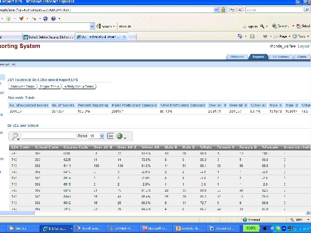Image resolution: width=311 pixels, height=233 pixels.
Task: Open the Internet Explorer group in taskbar
Action: (x=56, y=228)
